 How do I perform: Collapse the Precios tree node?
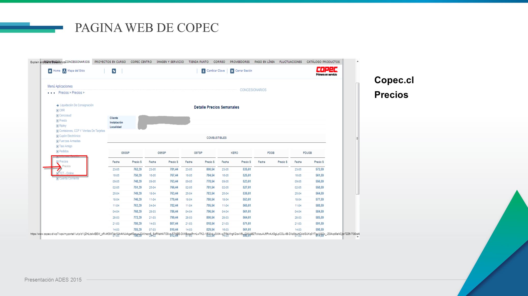[57, 161]
